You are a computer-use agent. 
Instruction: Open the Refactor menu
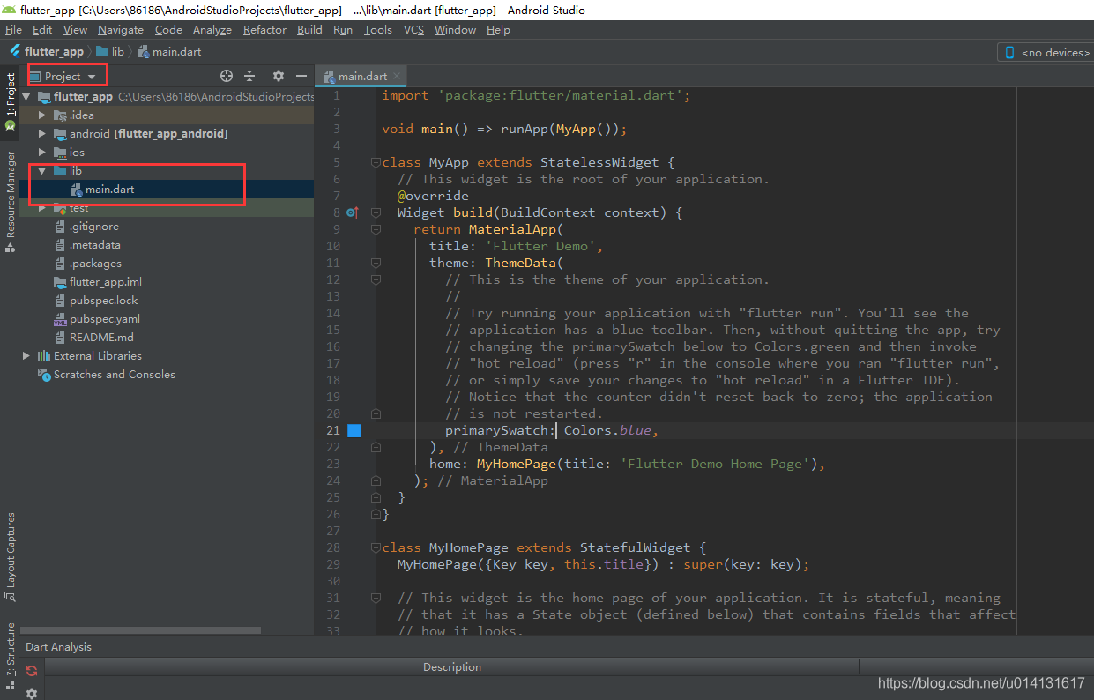(x=264, y=29)
